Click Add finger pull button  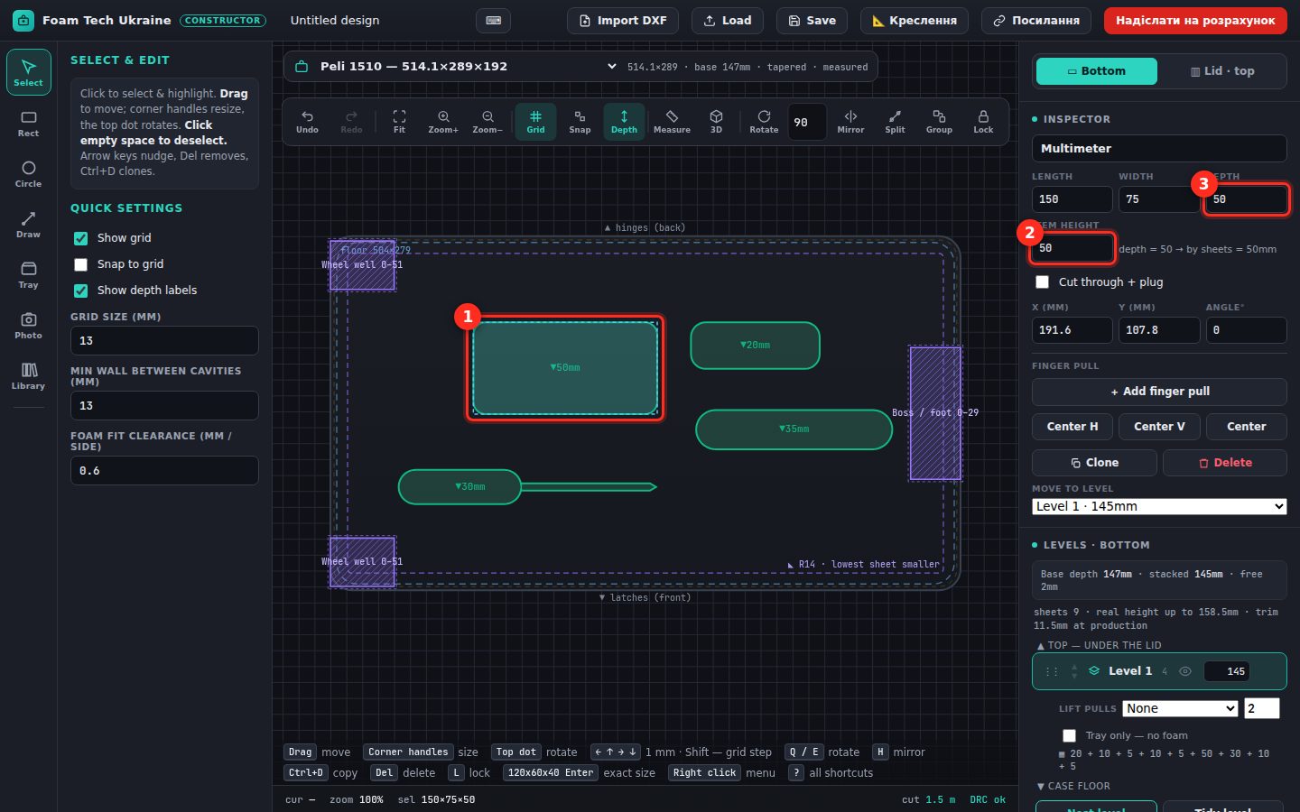1159,392
